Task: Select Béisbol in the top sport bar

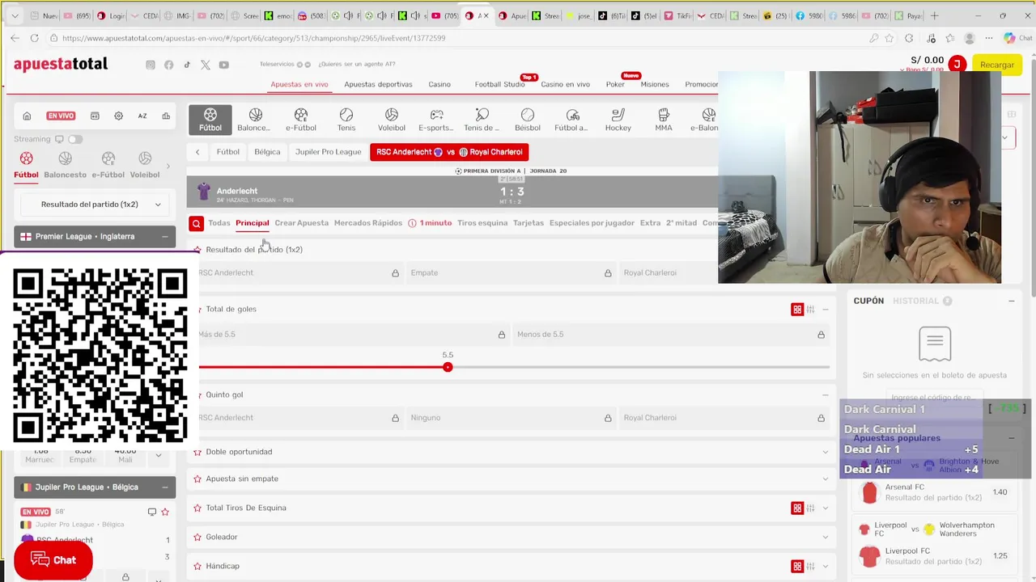Action: (528, 120)
